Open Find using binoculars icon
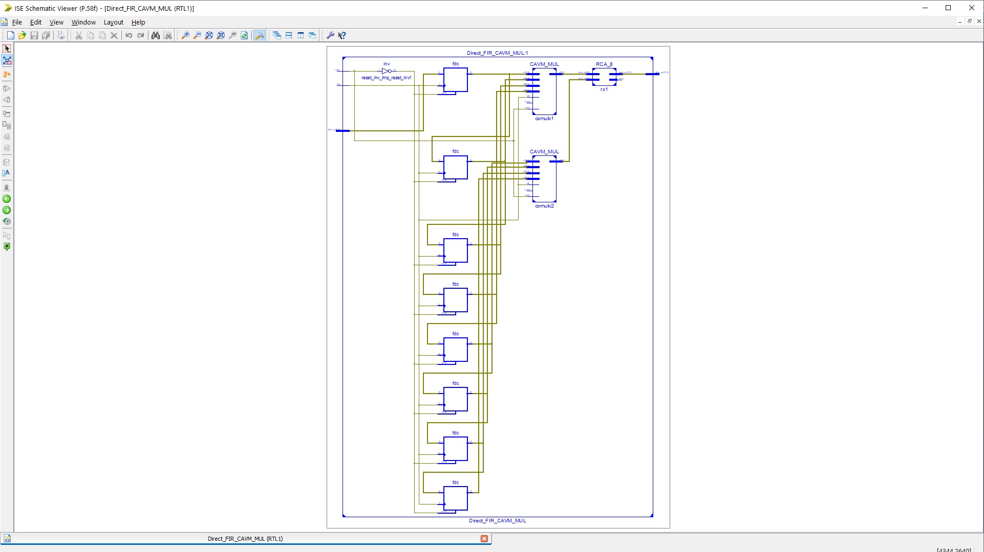 tap(155, 35)
